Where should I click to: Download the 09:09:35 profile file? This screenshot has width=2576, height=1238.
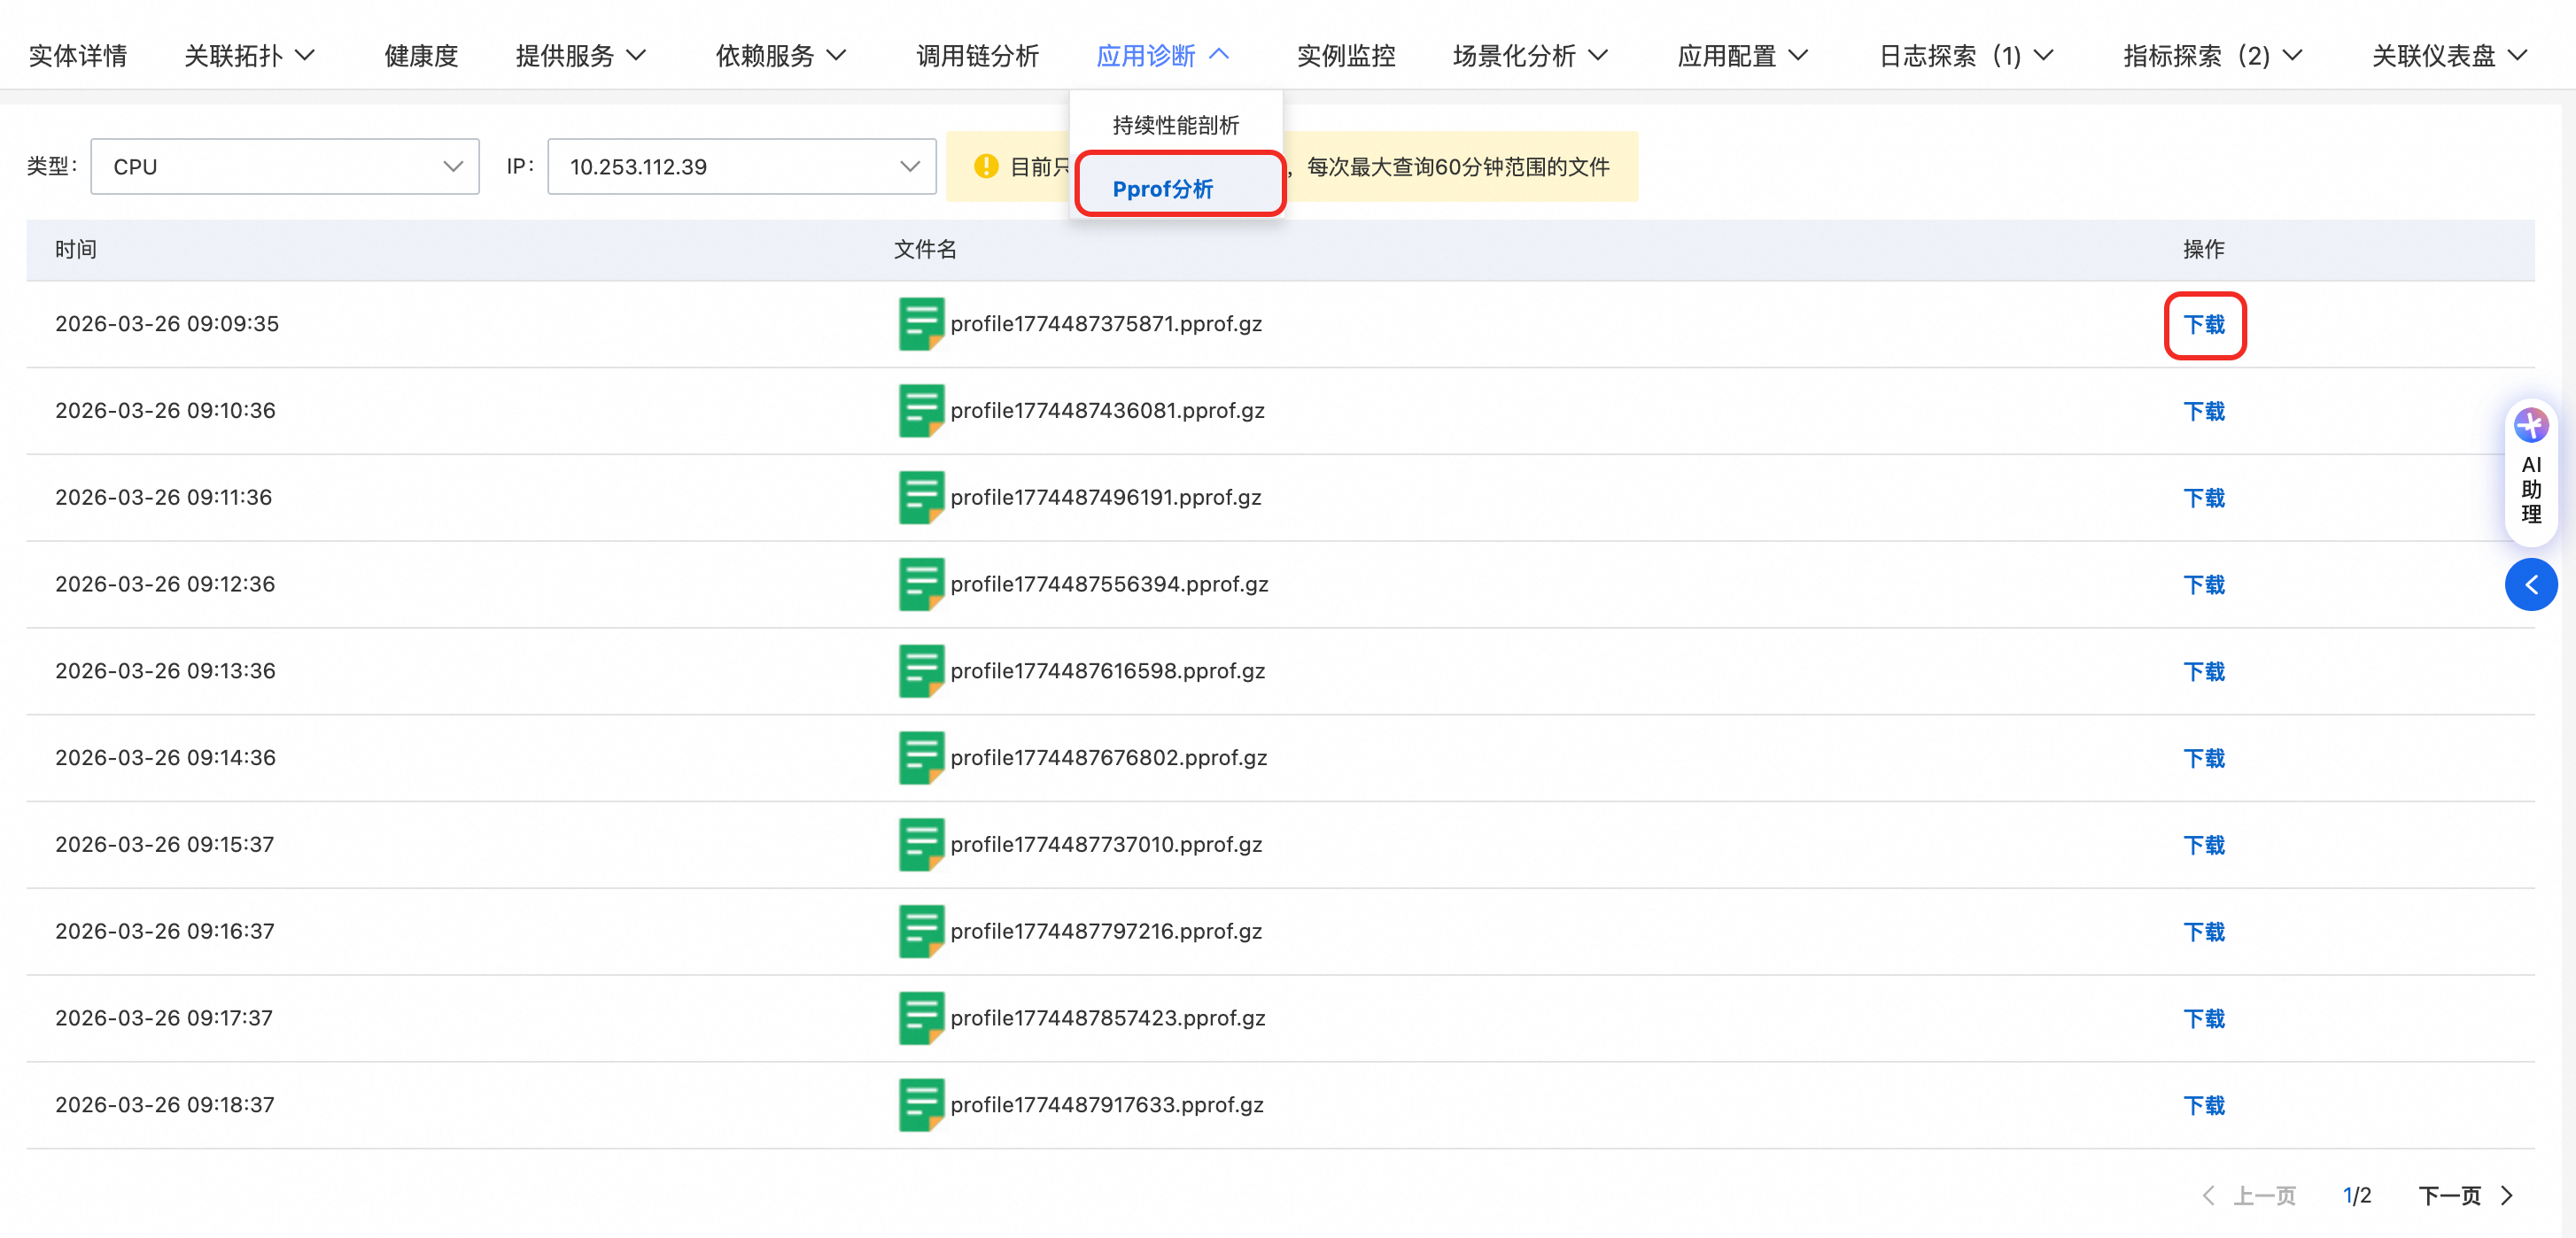pyautogui.click(x=2203, y=325)
